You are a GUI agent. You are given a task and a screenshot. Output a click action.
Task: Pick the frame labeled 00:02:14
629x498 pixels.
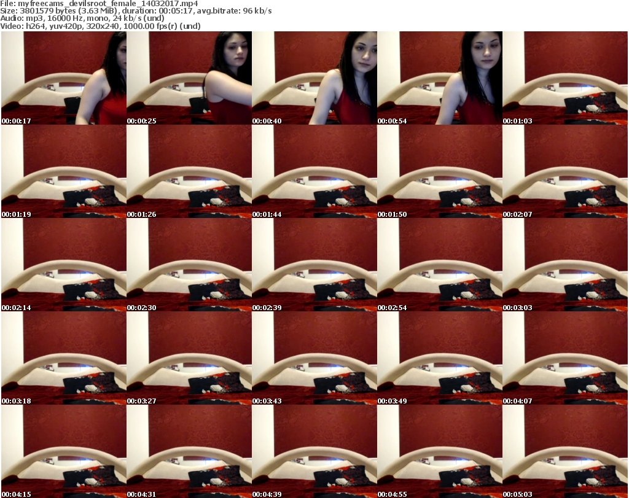(64, 265)
